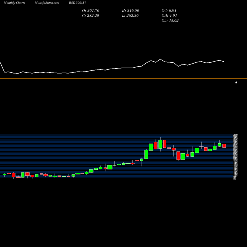This screenshot has height=247, width=247.
Task: Click the 'Monthly Charts' title text
Action: pyautogui.click(x=14, y=3)
